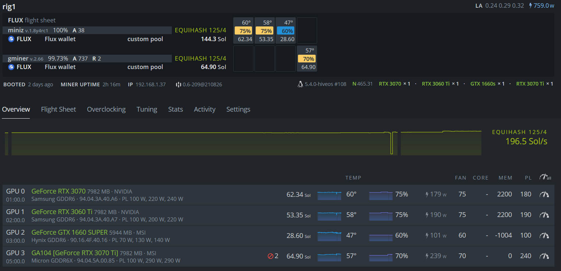The image size is (561, 271).
Task: Open overclock gauge icon for GPU 3
Action: [544, 256]
